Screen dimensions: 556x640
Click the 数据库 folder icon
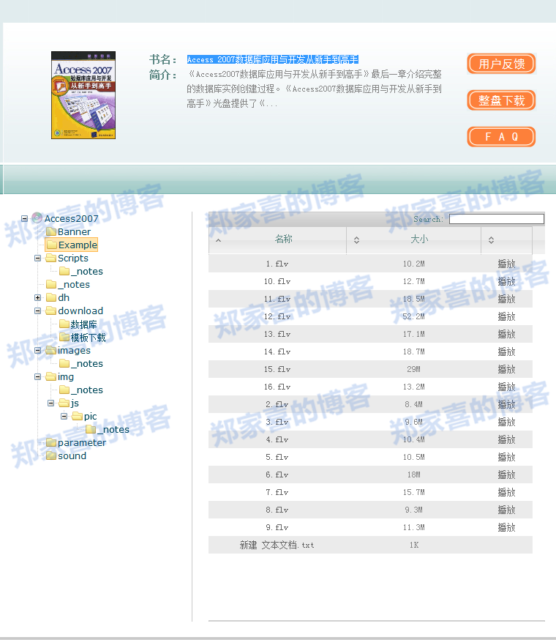64,324
